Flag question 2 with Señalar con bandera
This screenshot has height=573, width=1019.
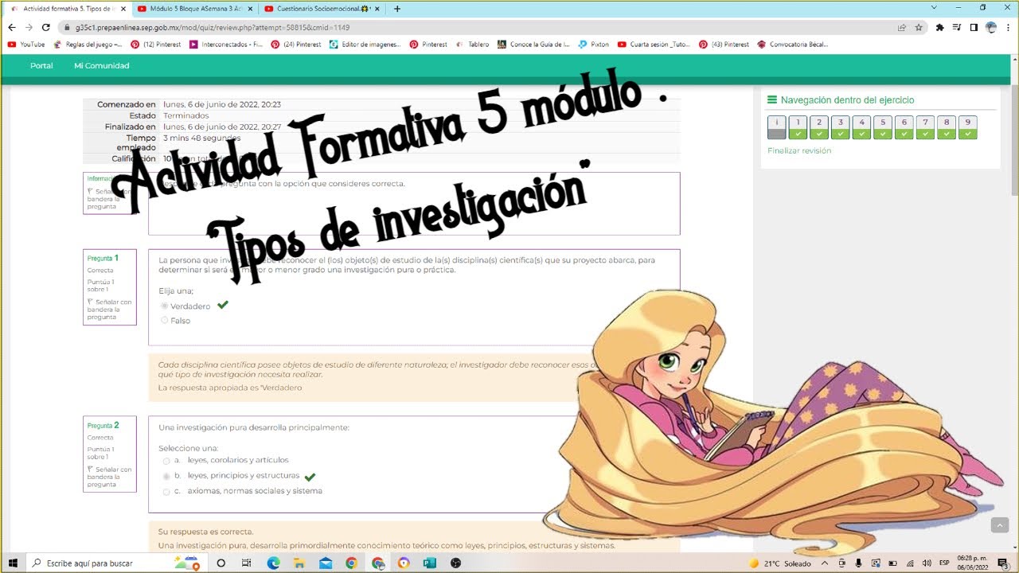[109, 477]
